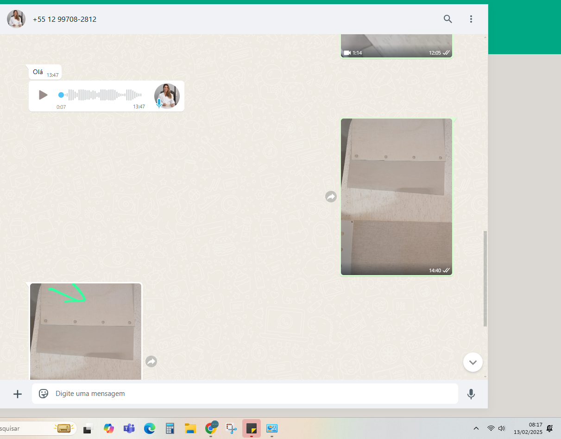Open Calculator from the taskbar
561x439 pixels.
click(x=170, y=428)
